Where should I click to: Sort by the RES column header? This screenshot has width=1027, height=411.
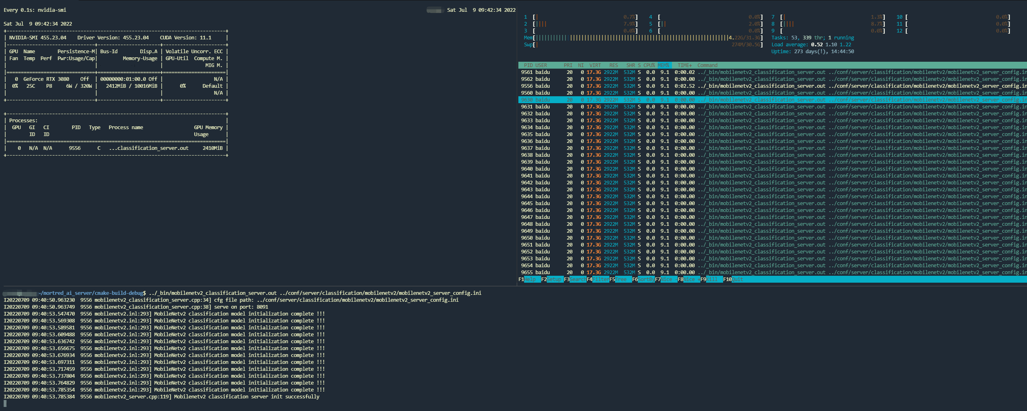coord(613,65)
